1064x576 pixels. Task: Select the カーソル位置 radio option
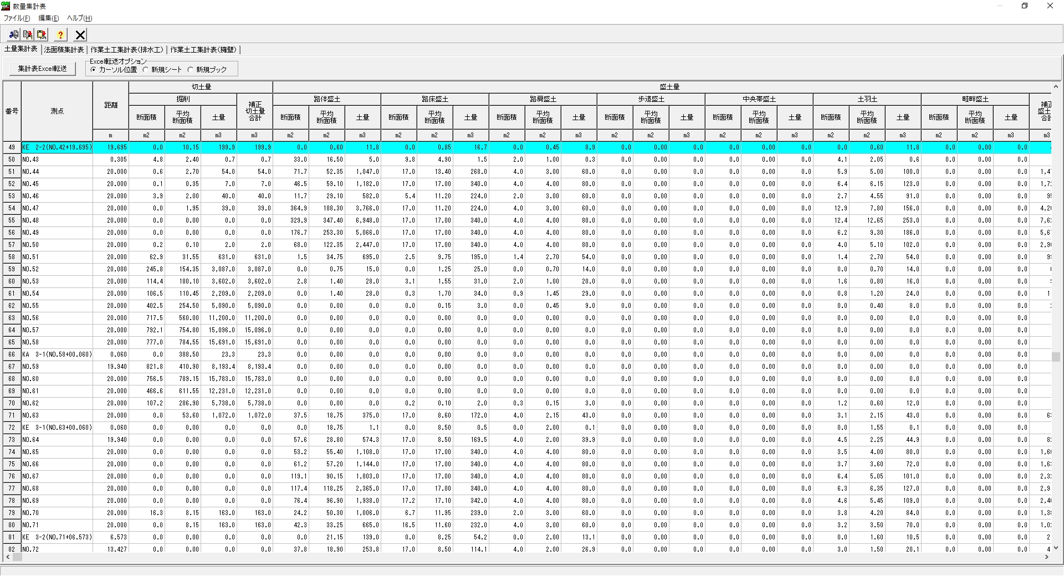point(114,70)
